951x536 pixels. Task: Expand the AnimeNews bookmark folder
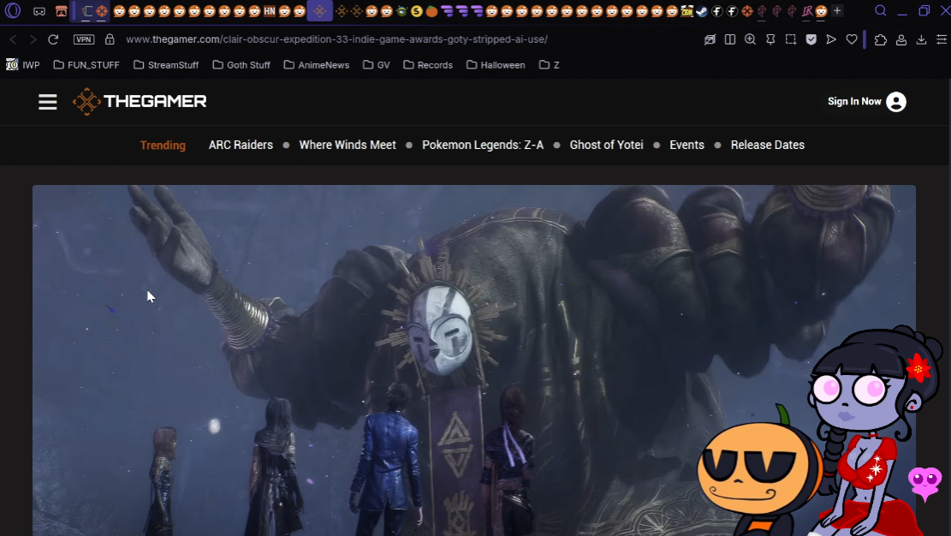(317, 65)
